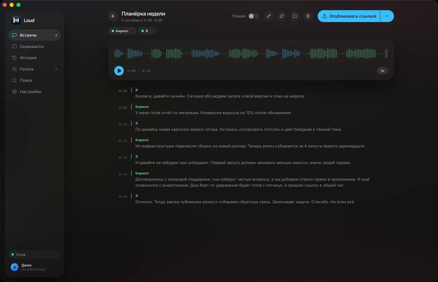
Task: Jump to timestamp 0:00
Action: coord(123,91)
